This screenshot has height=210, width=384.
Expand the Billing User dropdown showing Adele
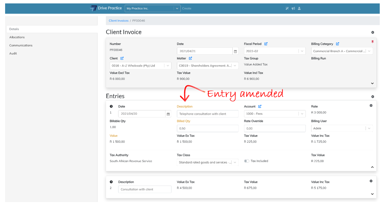369,128
